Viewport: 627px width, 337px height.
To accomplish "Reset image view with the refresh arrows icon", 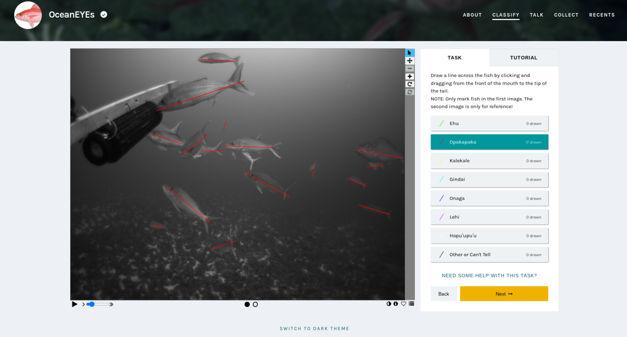I will point(410,92).
